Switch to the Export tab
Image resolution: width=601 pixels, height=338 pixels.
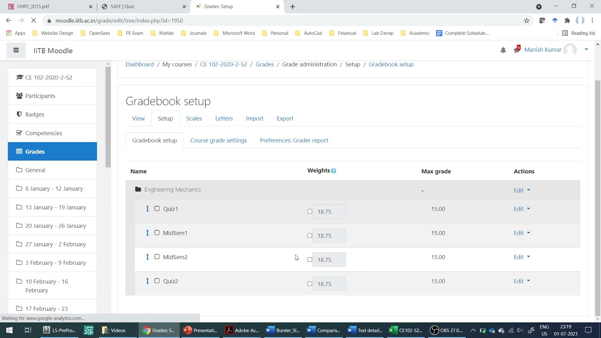(x=285, y=118)
